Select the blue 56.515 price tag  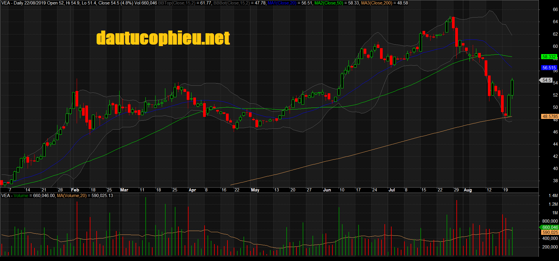click(x=549, y=68)
